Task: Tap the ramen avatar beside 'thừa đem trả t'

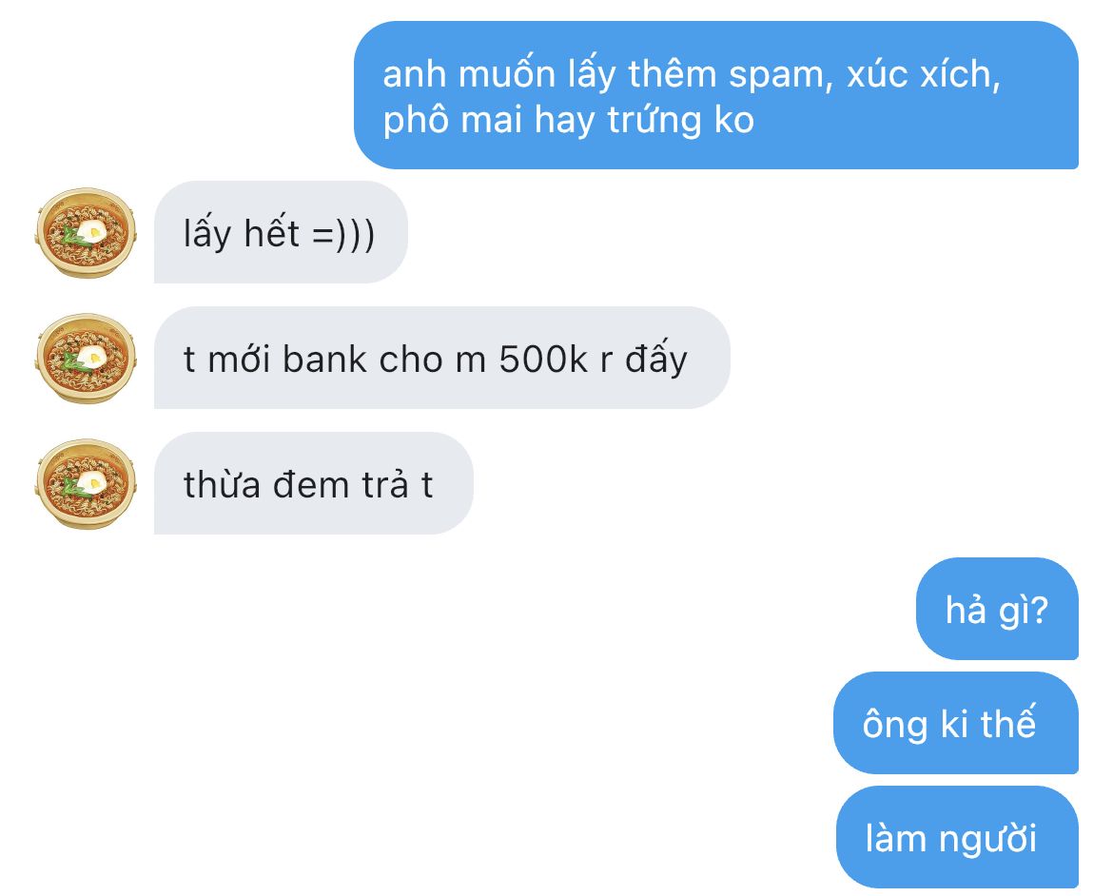Action: click(86, 484)
